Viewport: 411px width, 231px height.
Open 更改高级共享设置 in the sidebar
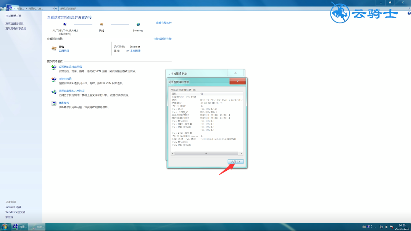(16, 29)
